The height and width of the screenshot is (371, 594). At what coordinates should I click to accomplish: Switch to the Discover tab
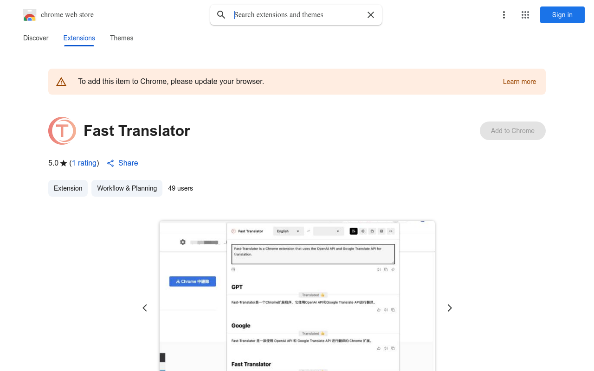[x=36, y=38]
